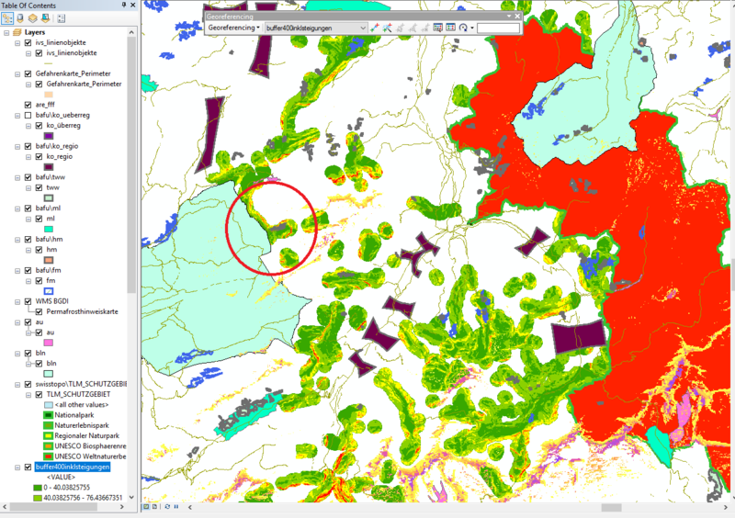Screen dimensions: 735x518
Task: Open the georeferencing layer dropdown
Action: (363, 28)
